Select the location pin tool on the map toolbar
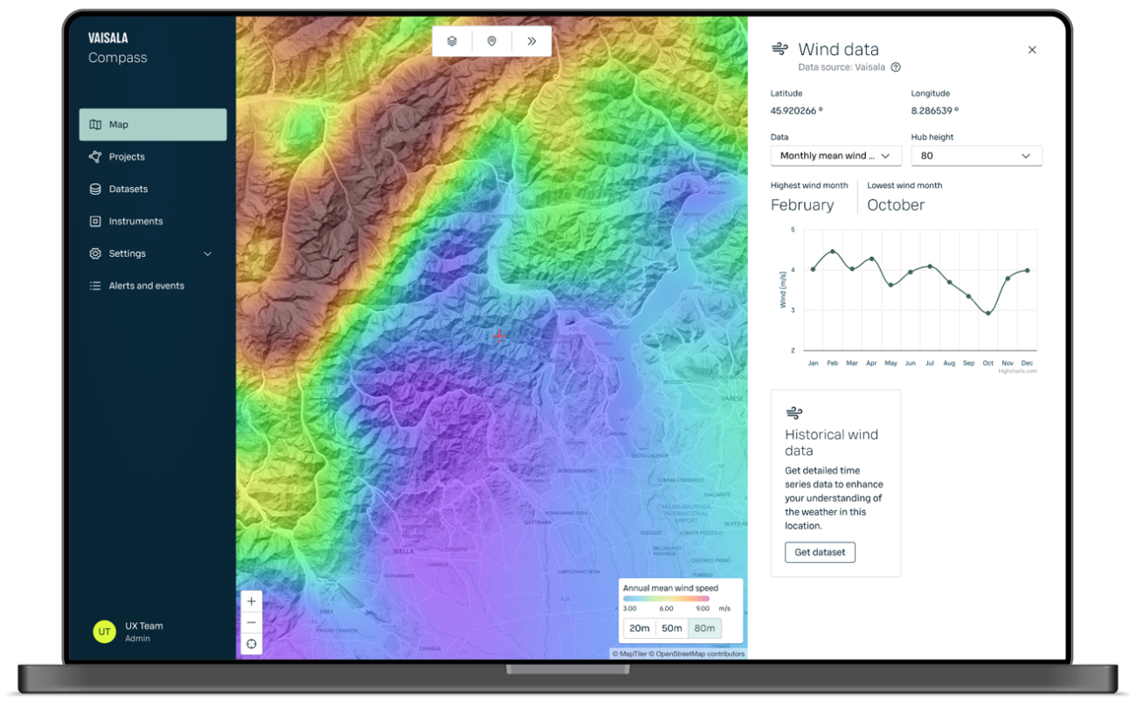 491,40
